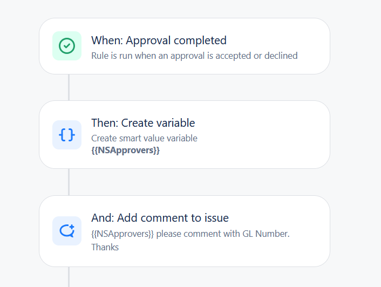Screen dimensions: 381x287
Task: Click the connector between Create variable and Add comment
Action: tap(69, 182)
